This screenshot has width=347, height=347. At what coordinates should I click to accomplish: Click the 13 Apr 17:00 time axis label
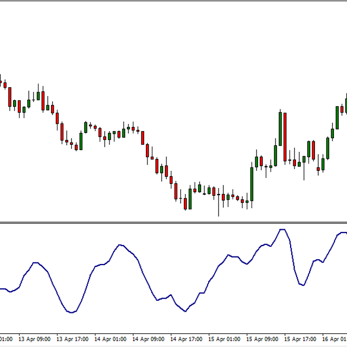(x=73, y=339)
